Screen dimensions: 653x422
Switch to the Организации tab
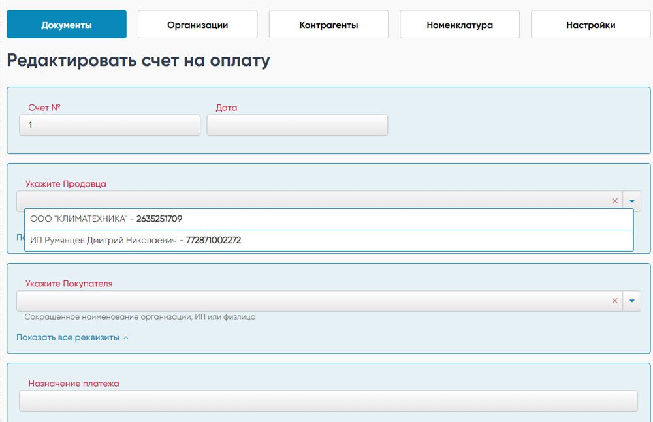click(197, 25)
